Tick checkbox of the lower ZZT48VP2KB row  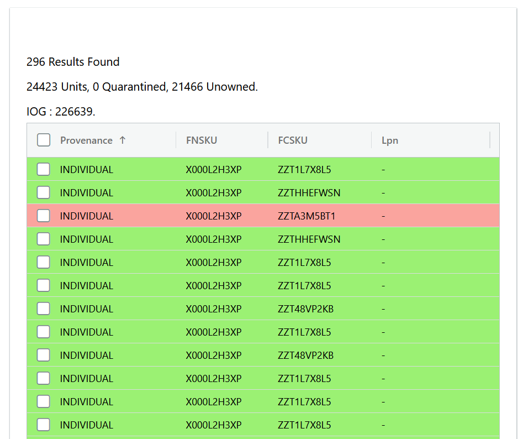tap(44, 355)
